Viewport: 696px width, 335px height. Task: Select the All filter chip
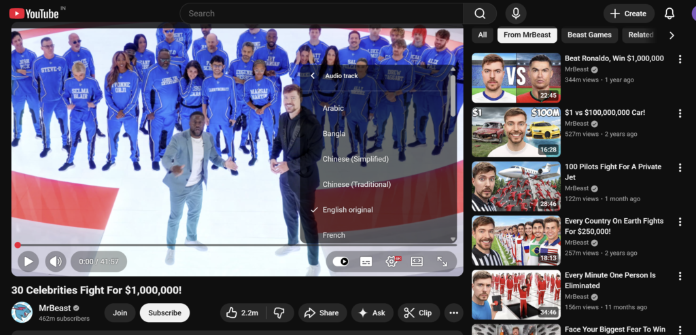483,35
